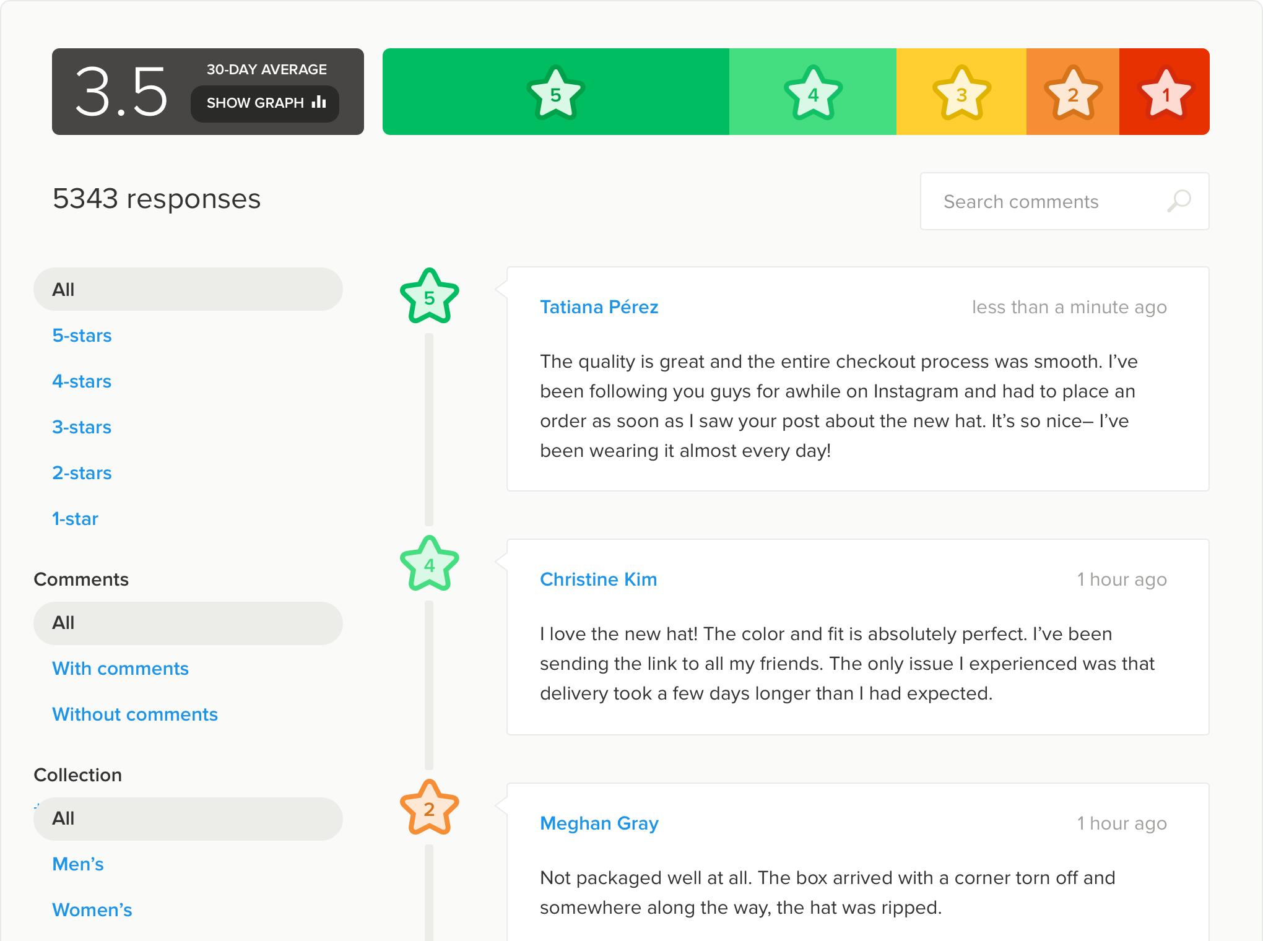Screen dimensions: 1263x941
Task: Open reviewer Tatiana Pérez's name link
Action: (x=599, y=307)
